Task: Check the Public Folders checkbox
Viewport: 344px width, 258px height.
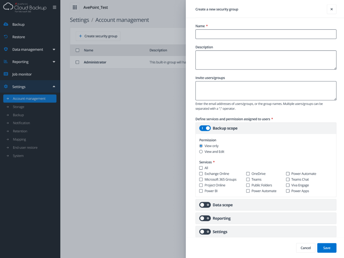Action: pyautogui.click(x=248, y=185)
